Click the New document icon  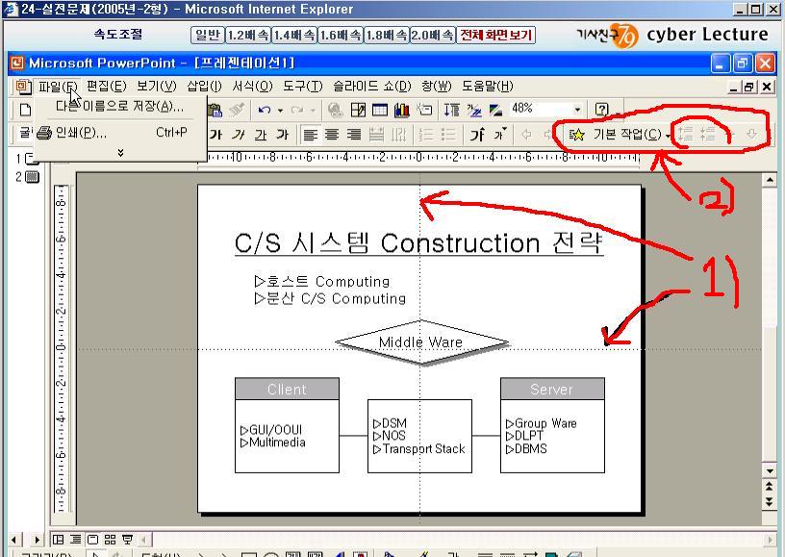coord(25,109)
